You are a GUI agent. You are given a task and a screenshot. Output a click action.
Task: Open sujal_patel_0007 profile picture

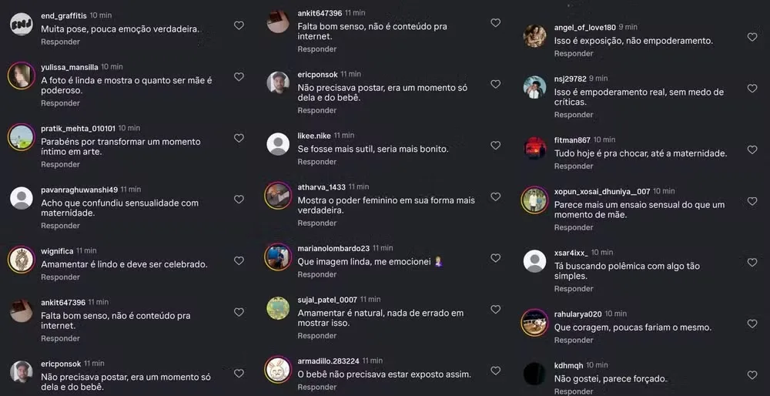[x=278, y=308]
